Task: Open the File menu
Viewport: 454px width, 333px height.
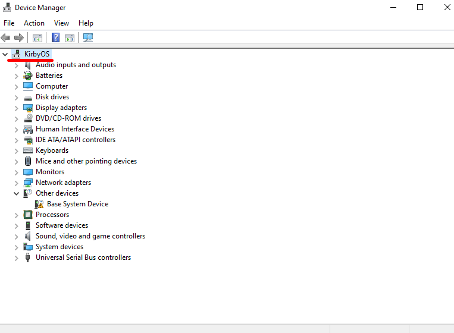Action: click(x=9, y=23)
